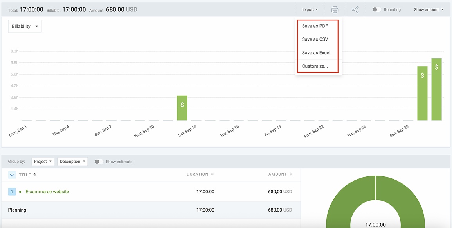Screen dimensions: 452x228
Task: Share the report via the share icon
Action: (x=355, y=9)
